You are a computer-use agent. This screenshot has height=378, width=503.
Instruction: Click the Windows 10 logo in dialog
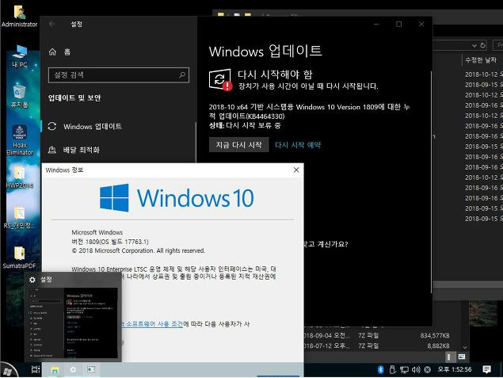click(177, 197)
